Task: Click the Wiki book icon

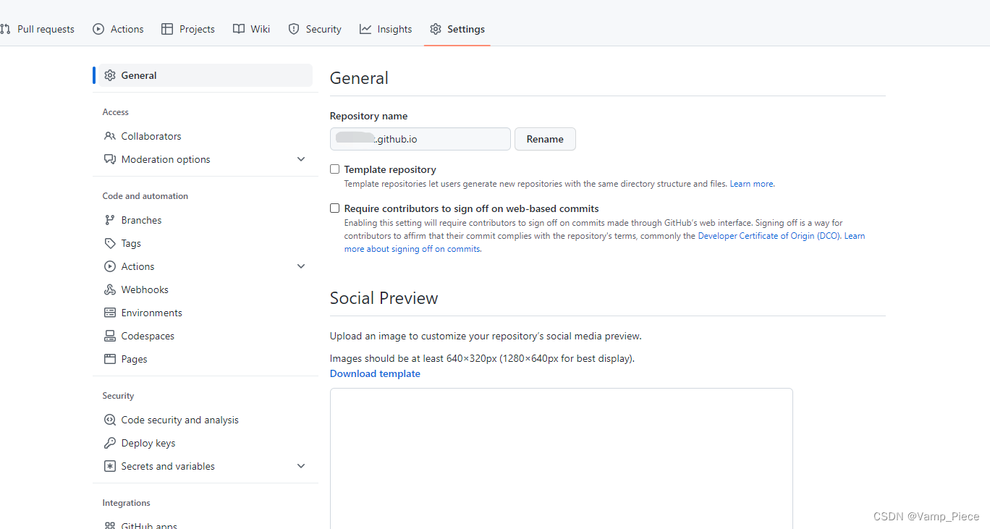Action: point(239,29)
